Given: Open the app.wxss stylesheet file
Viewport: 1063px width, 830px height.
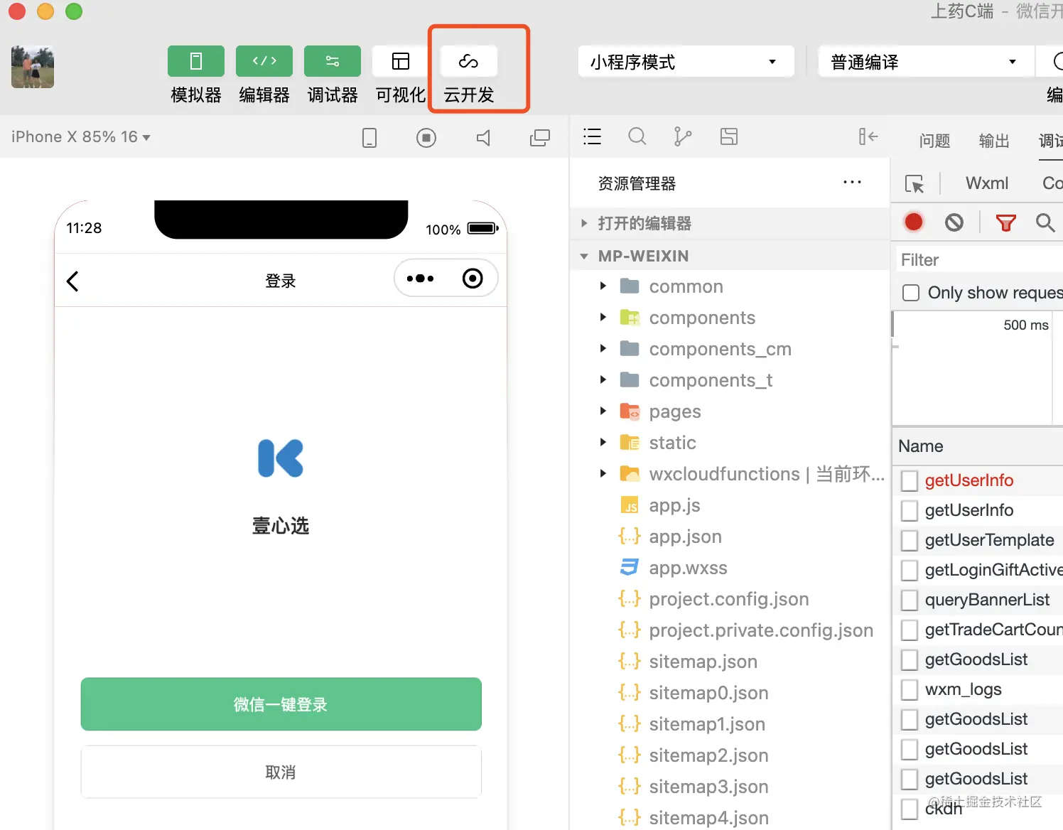Looking at the screenshot, I should pyautogui.click(x=688, y=568).
